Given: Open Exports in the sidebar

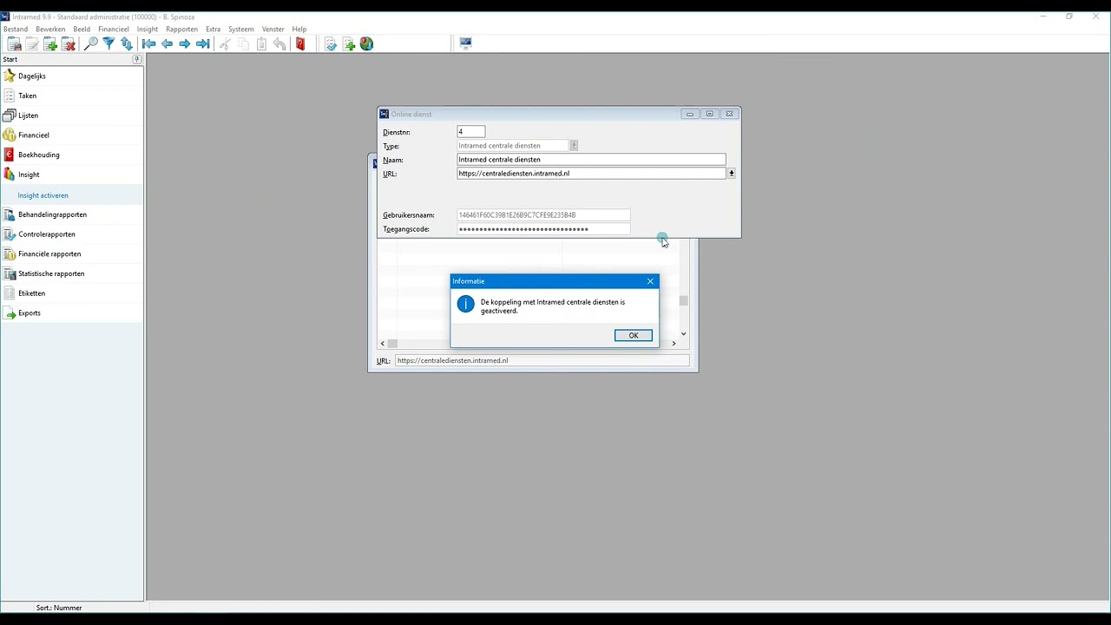Looking at the screenshot, I should (72, 313).
